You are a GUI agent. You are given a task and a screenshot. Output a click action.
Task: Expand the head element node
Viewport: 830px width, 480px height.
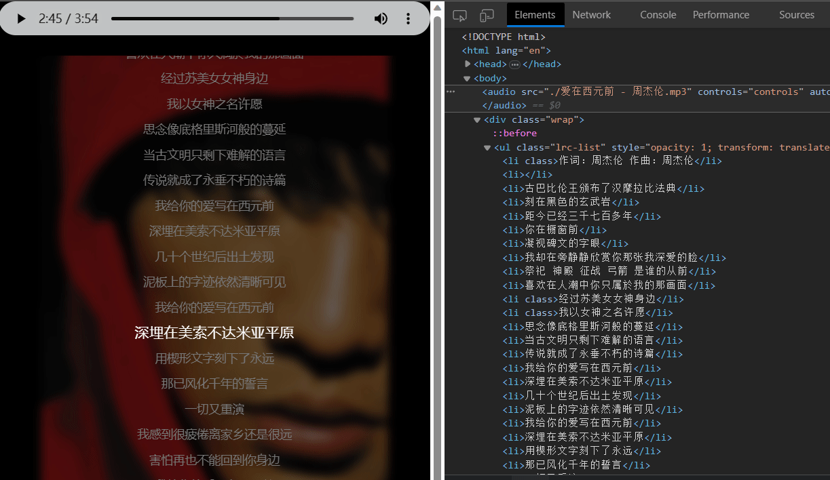click(468, 64)
